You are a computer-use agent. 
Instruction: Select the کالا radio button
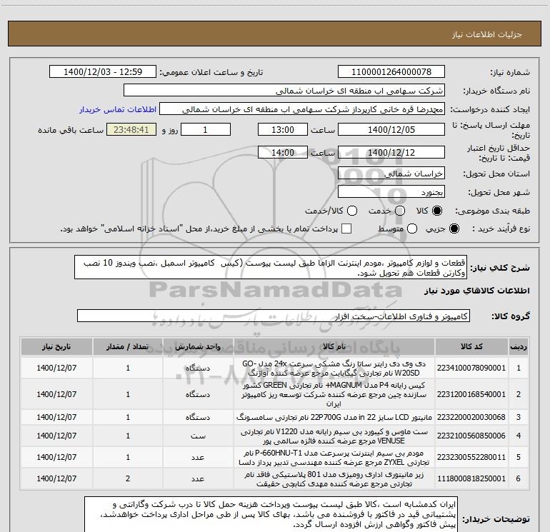pyautogui.click(x=437, y=211)
